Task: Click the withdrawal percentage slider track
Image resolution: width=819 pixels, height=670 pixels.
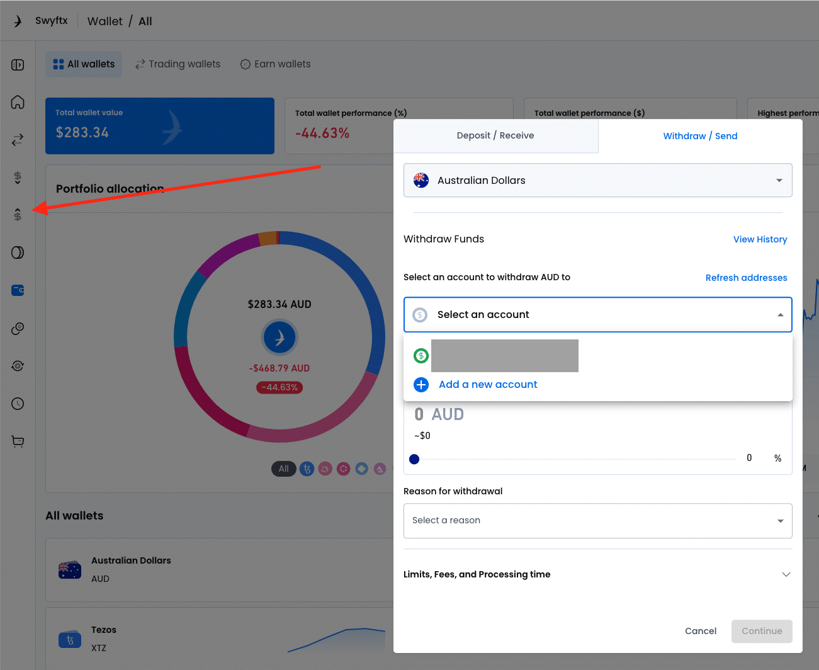Action: coord(576,459)
